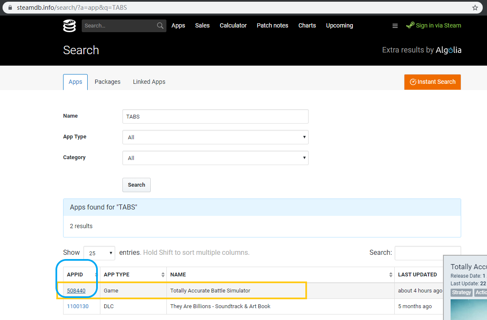
Task: Click the magnifier icon in header search
Action: tap(160, 26)
